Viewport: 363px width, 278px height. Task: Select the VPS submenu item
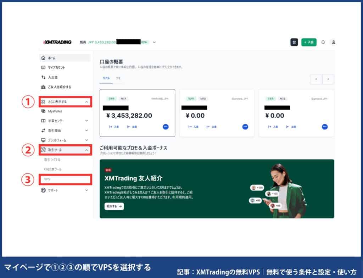point(47,179)
